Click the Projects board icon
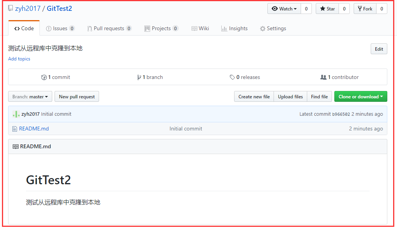Screen dimensions: 397x228 [x=147, y=29]
